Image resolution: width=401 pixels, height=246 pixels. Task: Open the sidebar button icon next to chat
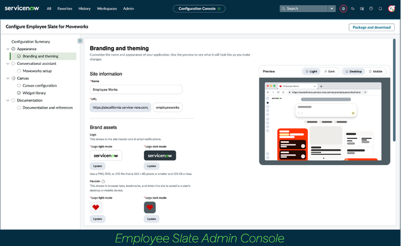(x=362, y=9)
